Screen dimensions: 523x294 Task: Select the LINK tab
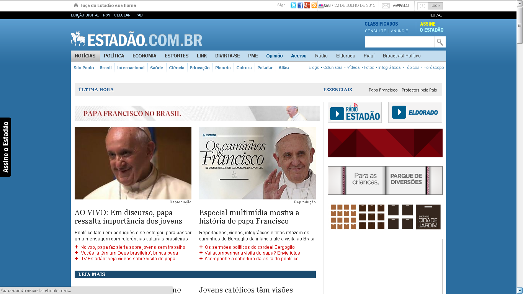202,56
